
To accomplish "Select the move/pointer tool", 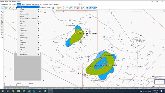I will pos(2,8).
